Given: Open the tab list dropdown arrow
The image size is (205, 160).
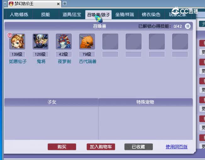Looking at the screenshot, I should 5,4.
